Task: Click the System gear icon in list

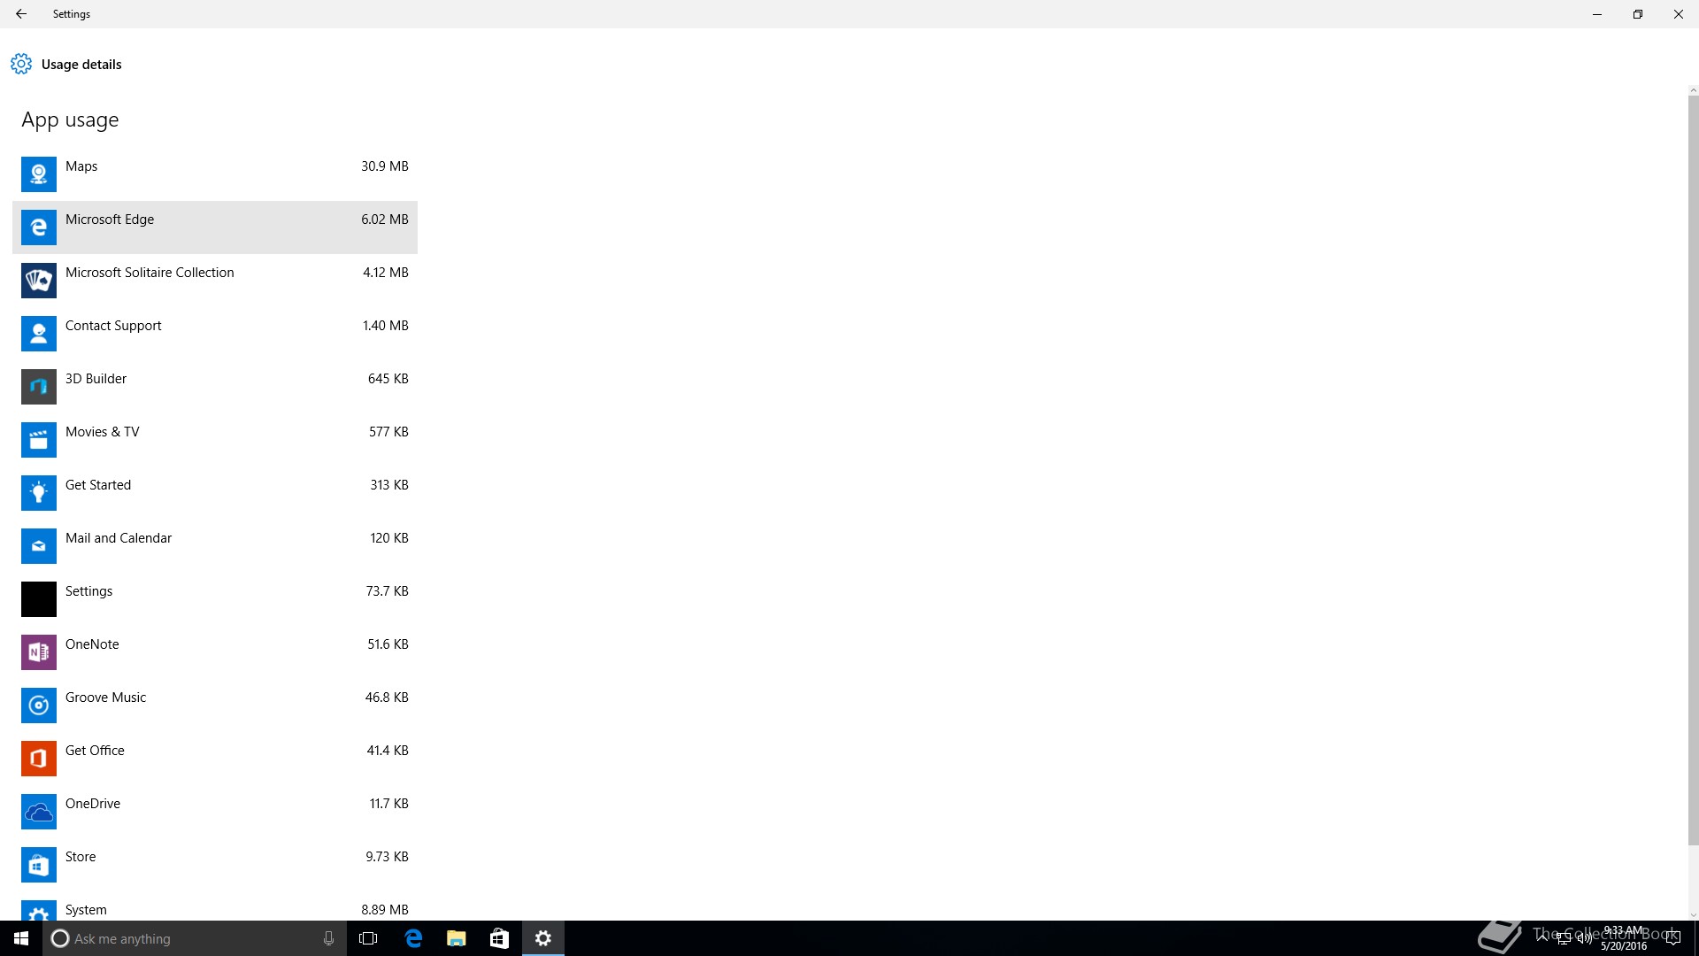Action: (x=39, y=911)
